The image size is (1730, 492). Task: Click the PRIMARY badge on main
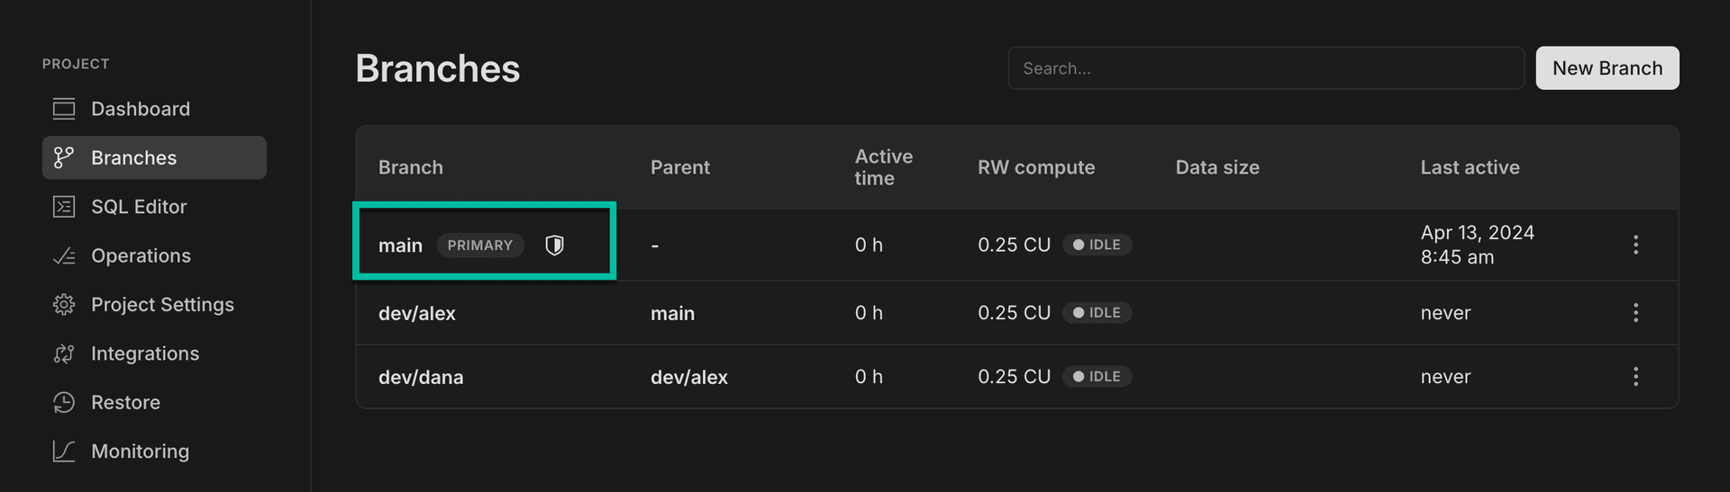tap(480, 246)
